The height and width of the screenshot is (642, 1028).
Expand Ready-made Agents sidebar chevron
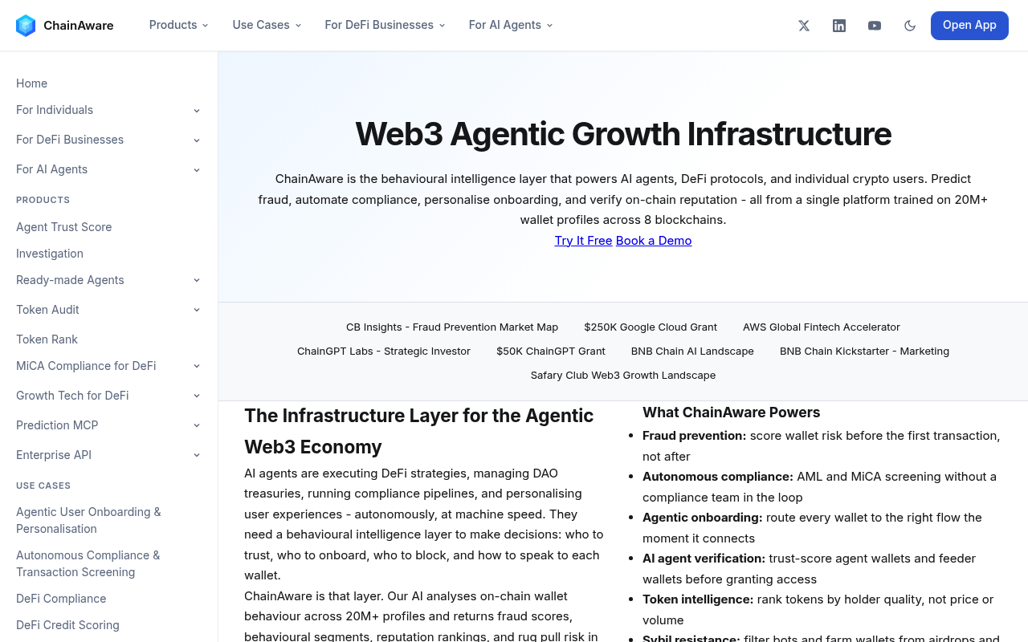197,280
